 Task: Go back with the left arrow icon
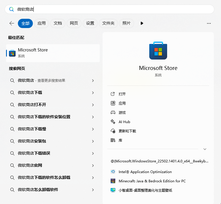(x=12, y=23)
